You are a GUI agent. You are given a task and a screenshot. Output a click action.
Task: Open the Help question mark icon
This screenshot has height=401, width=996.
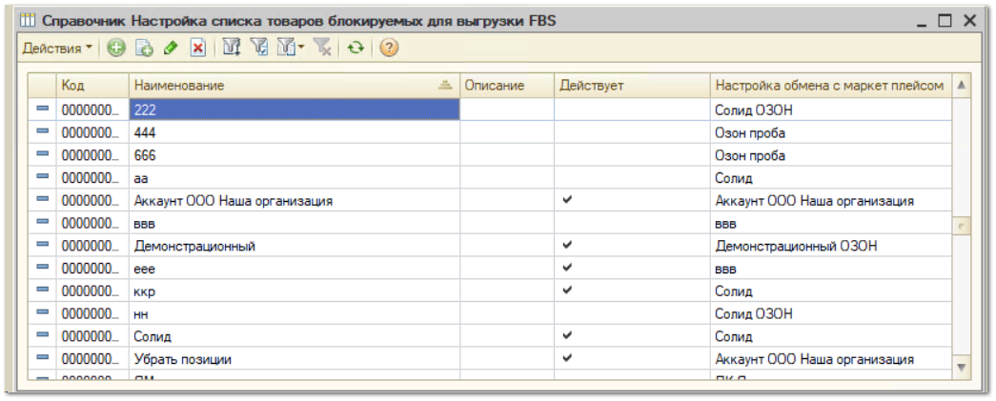(x=389, y=49)
